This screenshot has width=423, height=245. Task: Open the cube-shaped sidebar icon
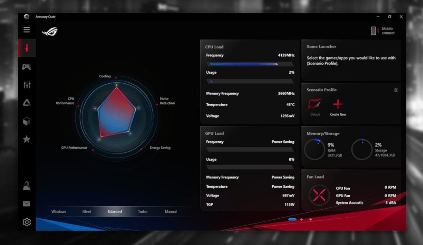tap(27, 121)
